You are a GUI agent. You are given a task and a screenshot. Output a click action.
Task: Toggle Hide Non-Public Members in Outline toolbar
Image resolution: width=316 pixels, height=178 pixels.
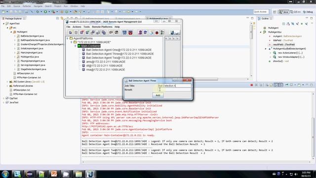(302, 24)
